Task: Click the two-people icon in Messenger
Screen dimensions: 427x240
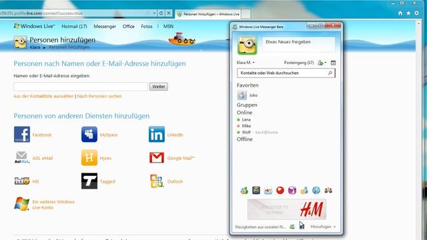Action: [328, 190]
